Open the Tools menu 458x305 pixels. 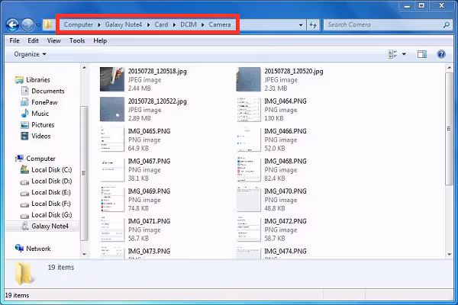[77, 40]
